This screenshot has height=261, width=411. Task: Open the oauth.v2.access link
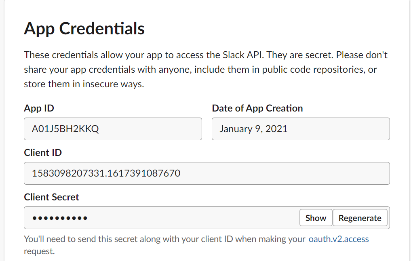[x=338, y=239]
